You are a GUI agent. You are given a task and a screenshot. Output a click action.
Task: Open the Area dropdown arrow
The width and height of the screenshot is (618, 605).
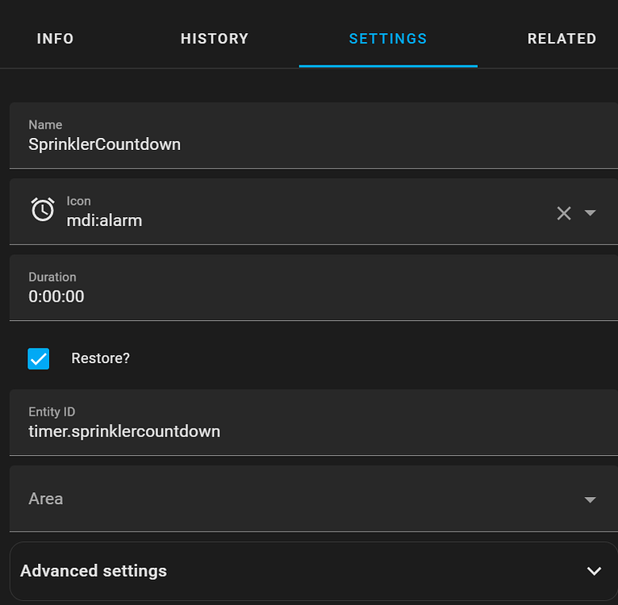coord(590,500)
